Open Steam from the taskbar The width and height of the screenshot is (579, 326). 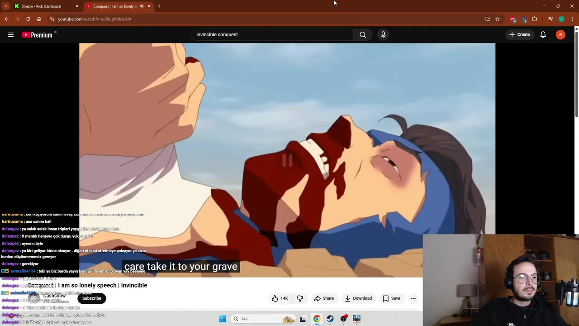pos(330,319)
